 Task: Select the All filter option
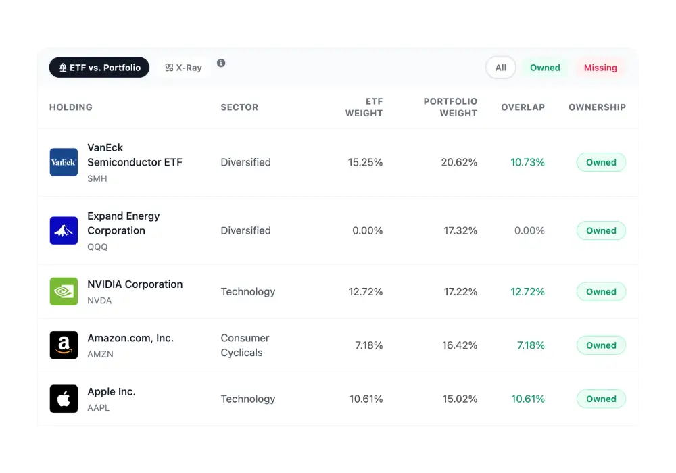500,68
